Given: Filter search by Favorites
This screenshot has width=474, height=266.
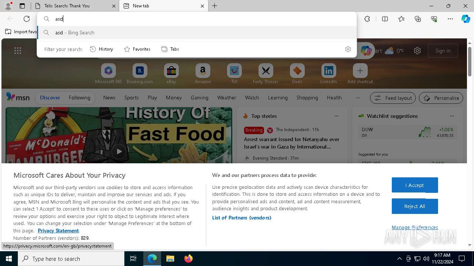Looking at the screenshot, I should [137, 49].
